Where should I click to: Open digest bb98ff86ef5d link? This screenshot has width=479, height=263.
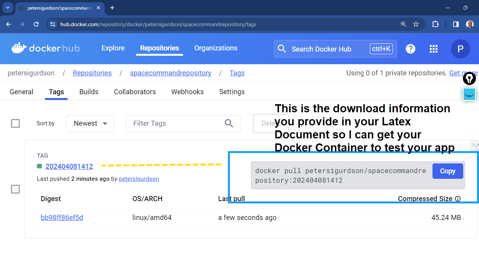[x=62, y=218]
